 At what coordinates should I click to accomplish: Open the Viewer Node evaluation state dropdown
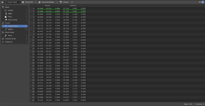tap(14, 2)
